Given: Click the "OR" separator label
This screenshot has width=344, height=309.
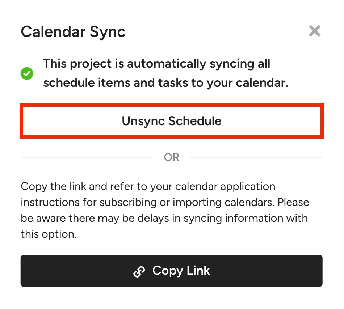Looking at the screenshot, I should click(172, 157).
